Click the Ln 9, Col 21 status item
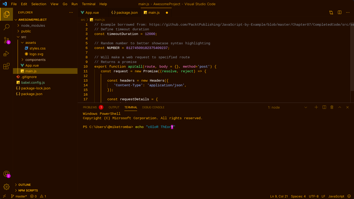Viewport: 354px width, 199px height. pyautogui.click(x=279, y=196)
